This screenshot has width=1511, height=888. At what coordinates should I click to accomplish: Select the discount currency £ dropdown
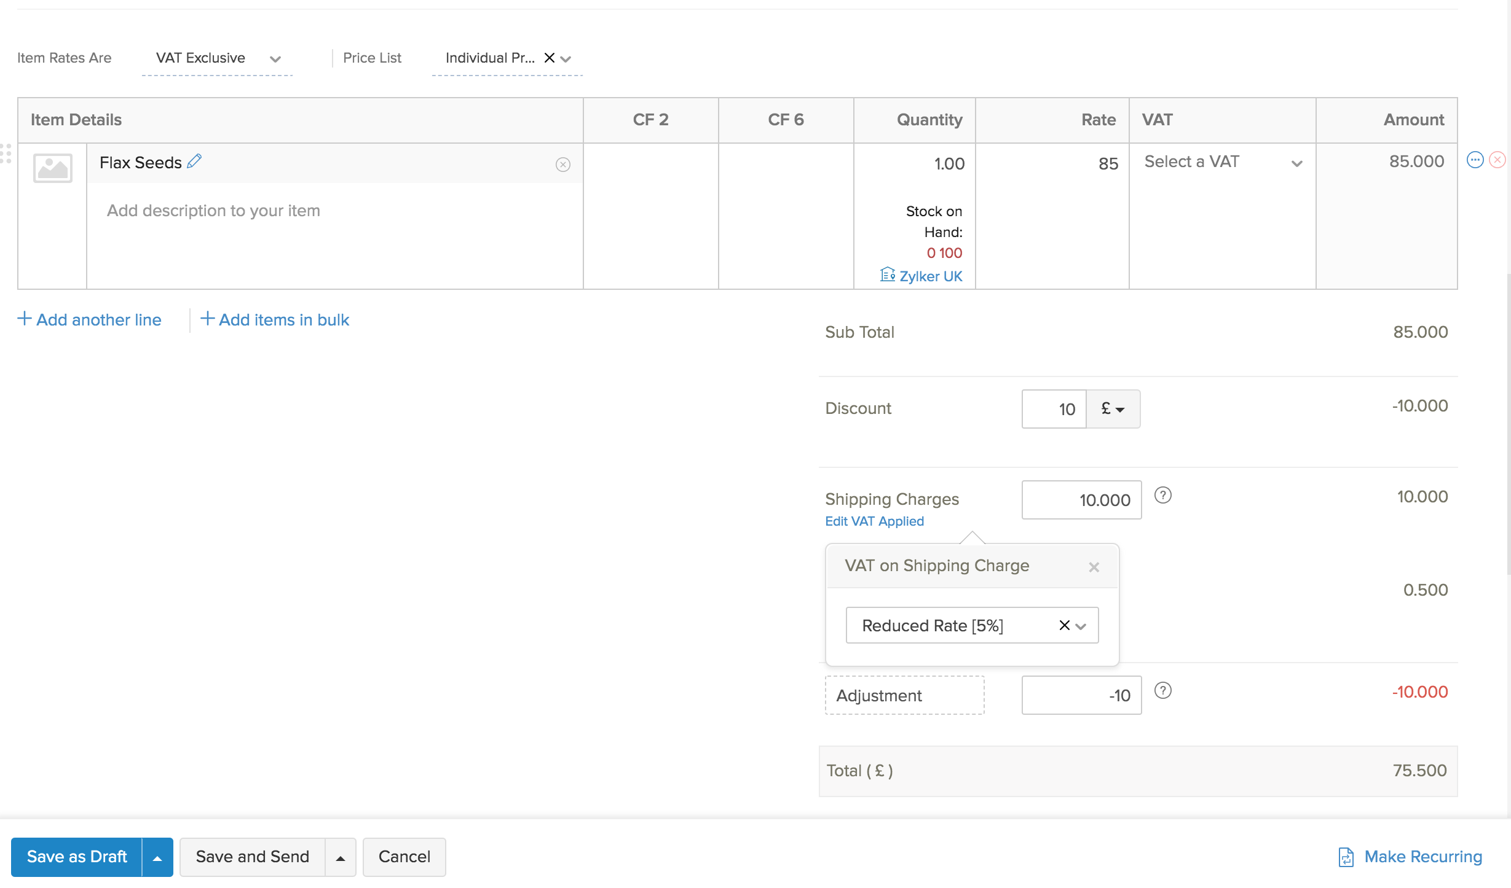[x=1112, y=408]
